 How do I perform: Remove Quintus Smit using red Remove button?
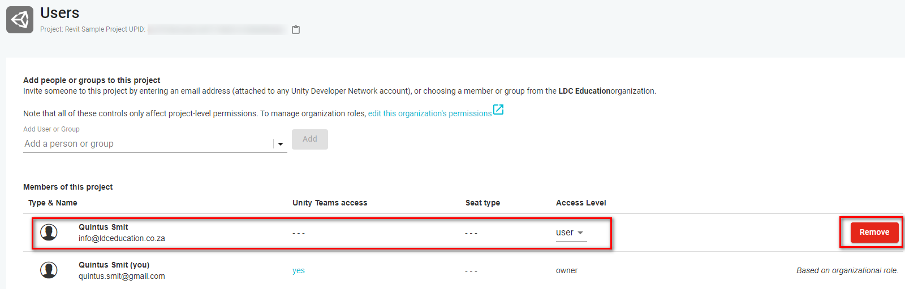tap(874, 232)
